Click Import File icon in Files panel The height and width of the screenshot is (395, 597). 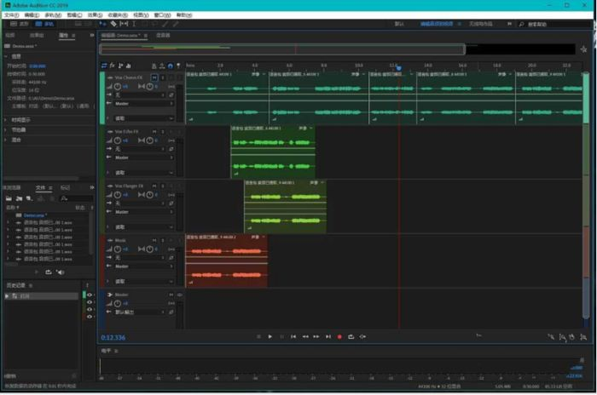pos(19,198)
